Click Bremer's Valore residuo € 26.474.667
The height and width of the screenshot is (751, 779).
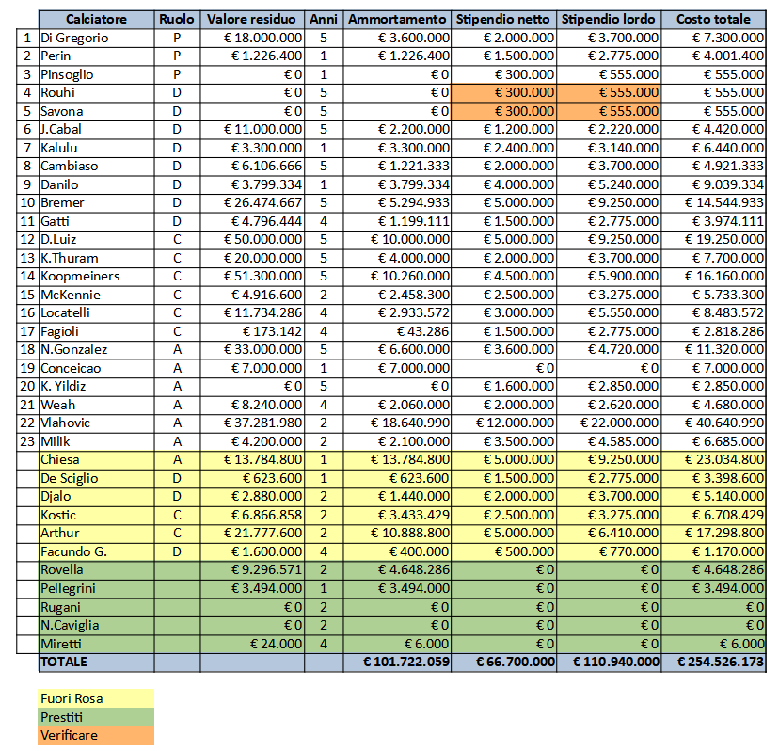[252, 202]
